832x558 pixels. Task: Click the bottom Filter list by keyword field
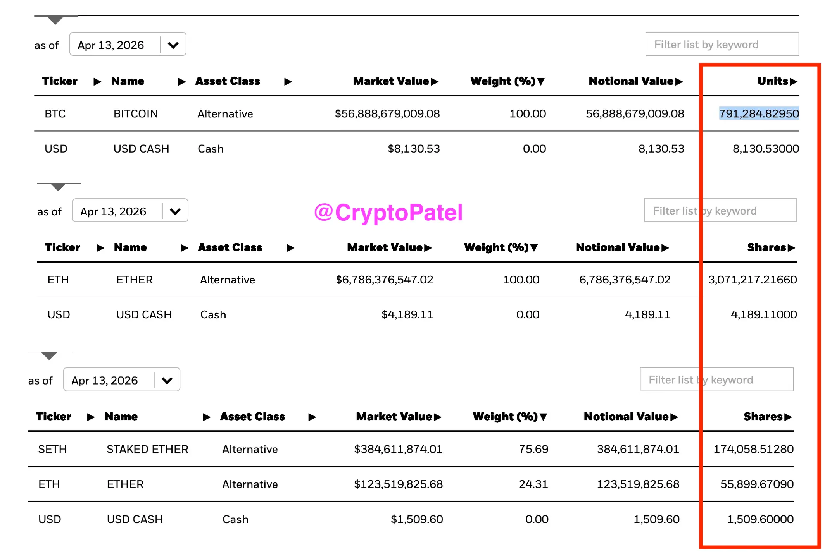(716, 379)
